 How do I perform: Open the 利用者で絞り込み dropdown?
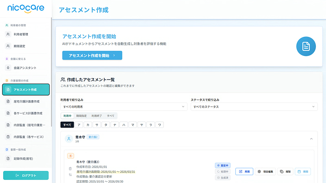coord(124,107)
